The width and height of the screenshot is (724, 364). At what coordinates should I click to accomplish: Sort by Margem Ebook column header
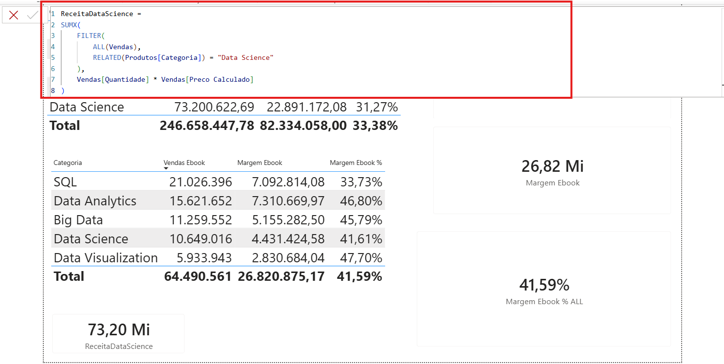pyautogui.click(x=260, y=163)
